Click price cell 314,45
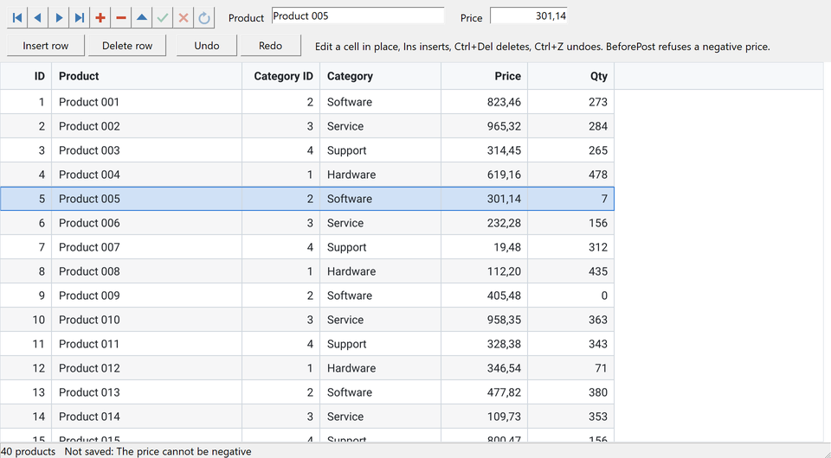Viewport: 831px width, 458px height. (485, 150)
